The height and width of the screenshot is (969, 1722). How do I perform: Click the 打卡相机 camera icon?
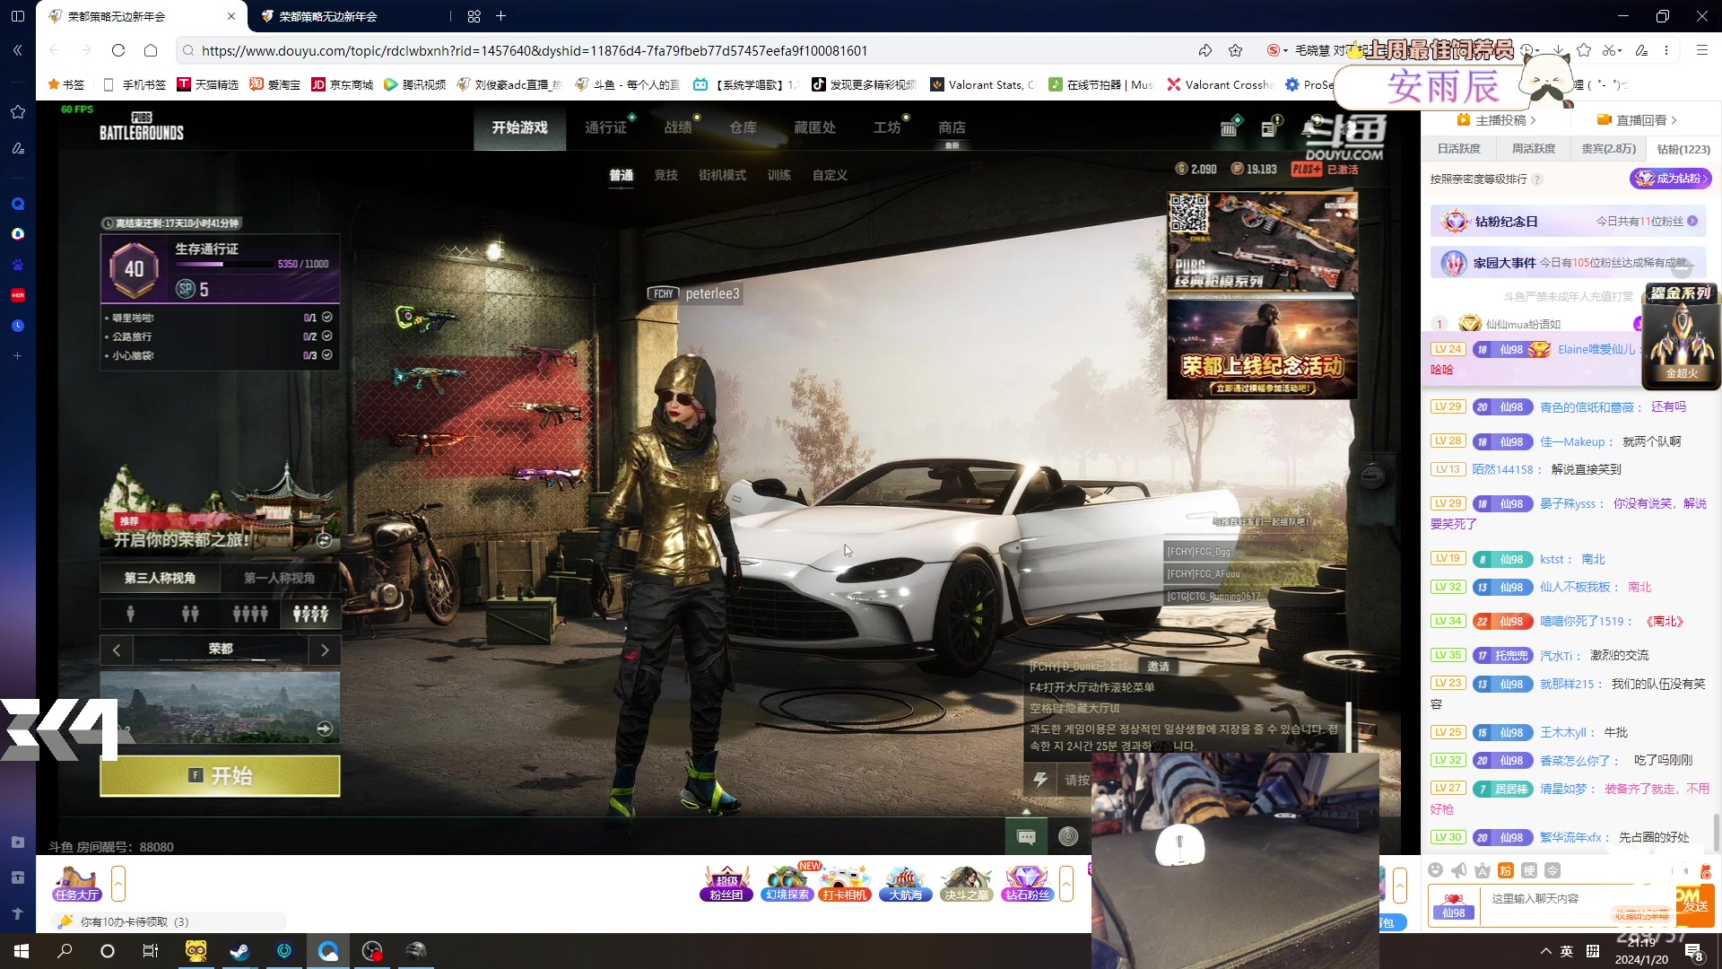pyautogui.click(x=845, y=884)
